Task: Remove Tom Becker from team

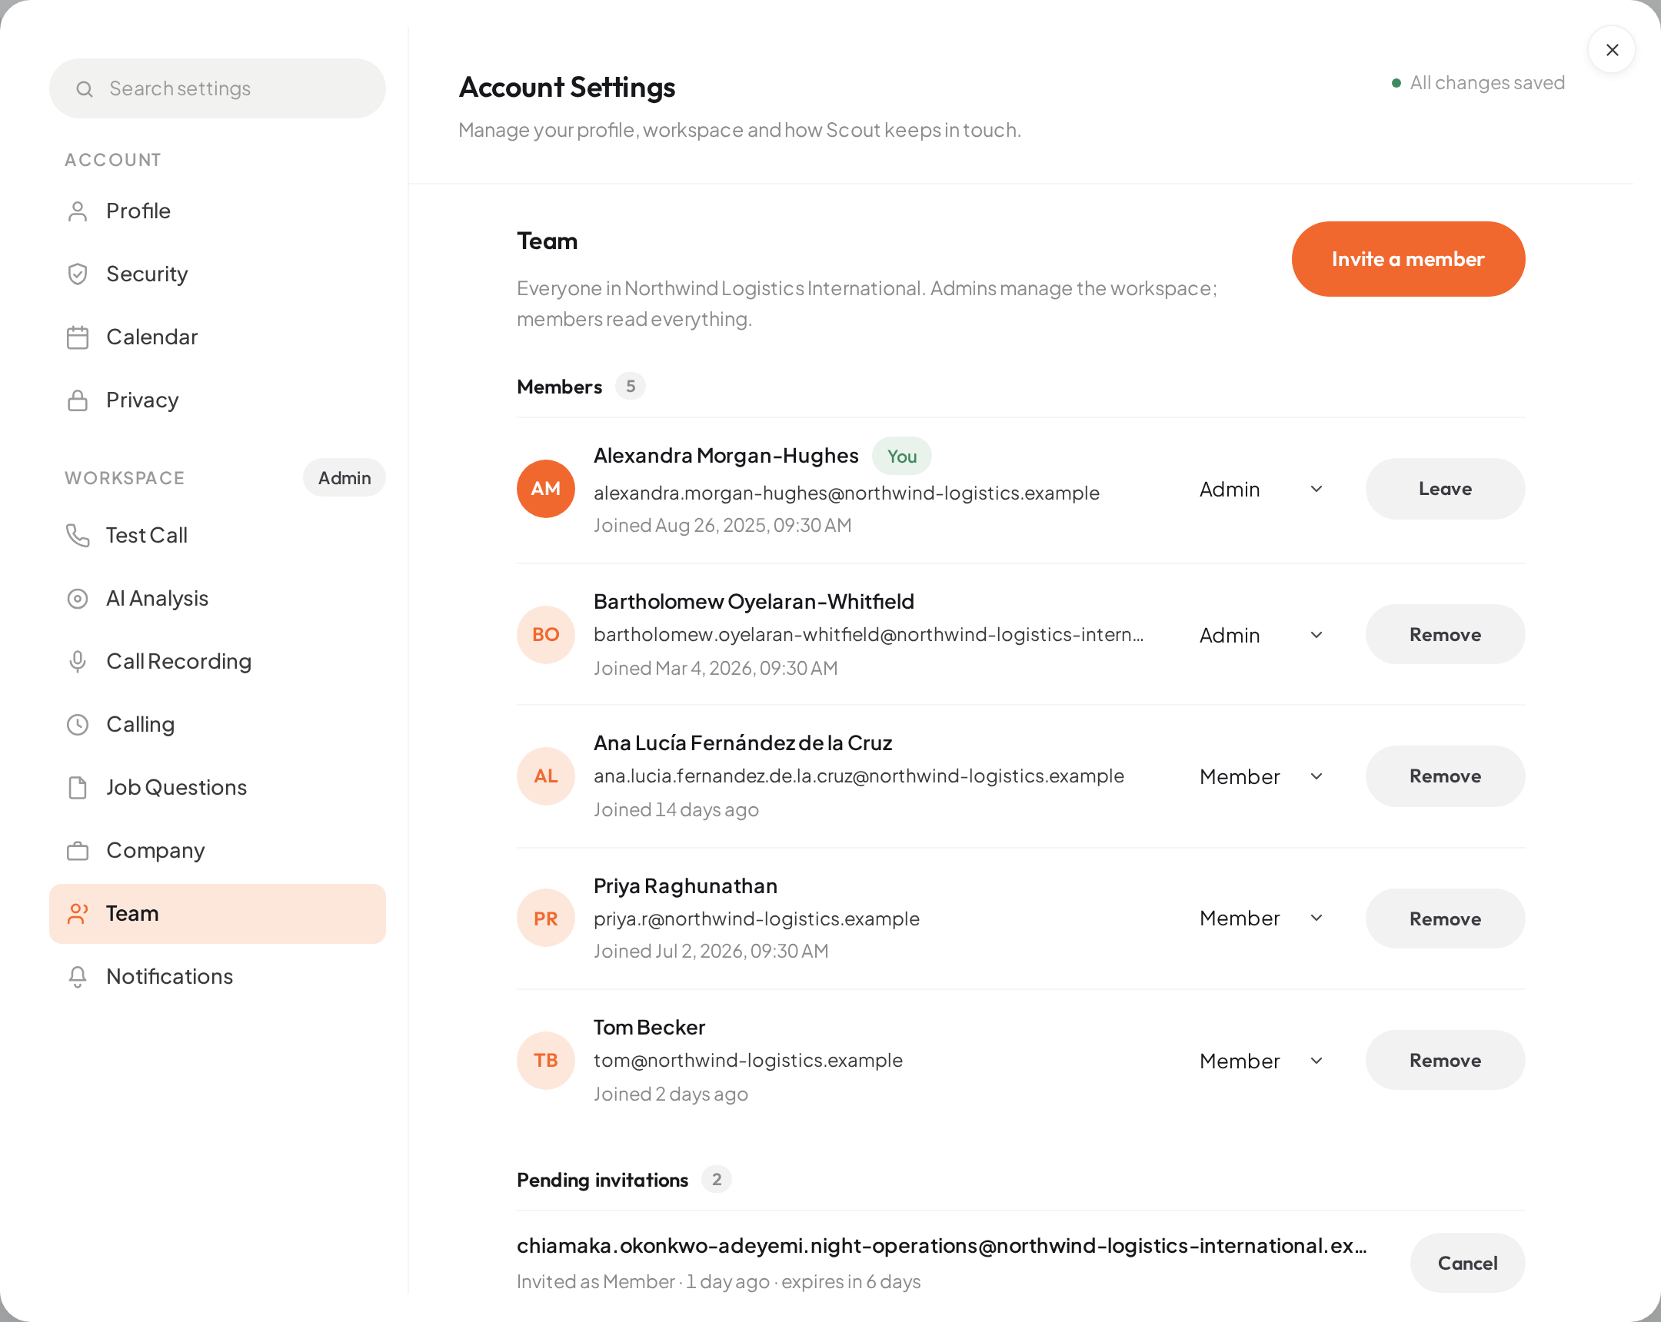Action: tap(1444, 1060)
